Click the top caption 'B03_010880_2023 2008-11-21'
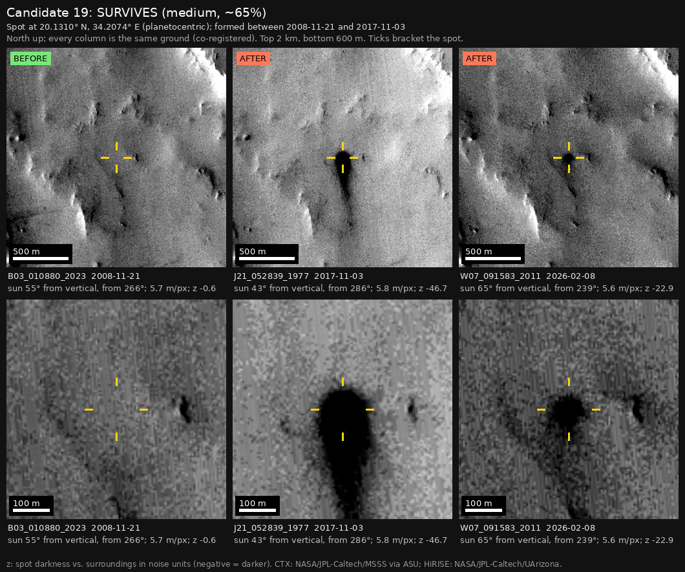This screenshot has height=572, width=685. click(x=74, y=276)
